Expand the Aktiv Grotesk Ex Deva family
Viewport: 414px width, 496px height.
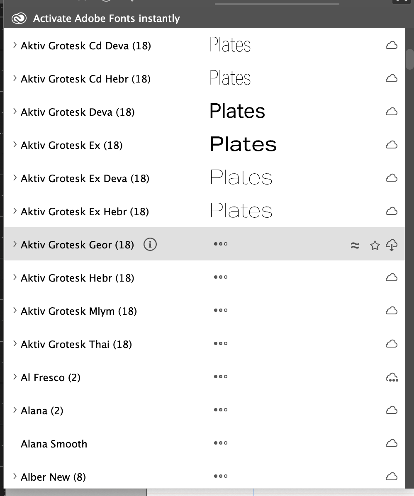point(15,178)
